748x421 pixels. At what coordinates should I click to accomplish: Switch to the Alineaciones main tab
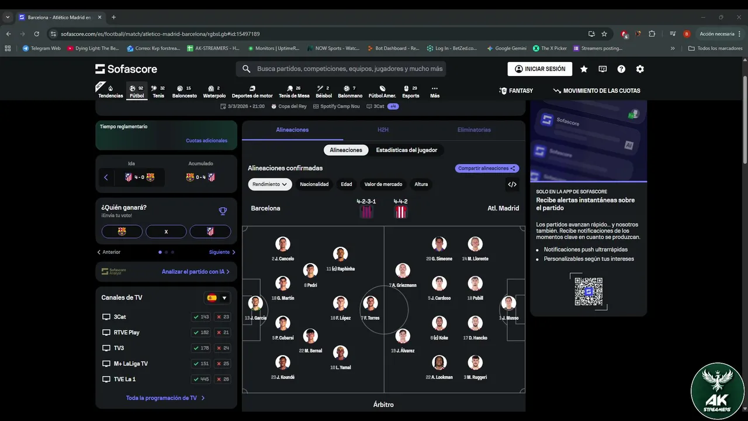292,130
